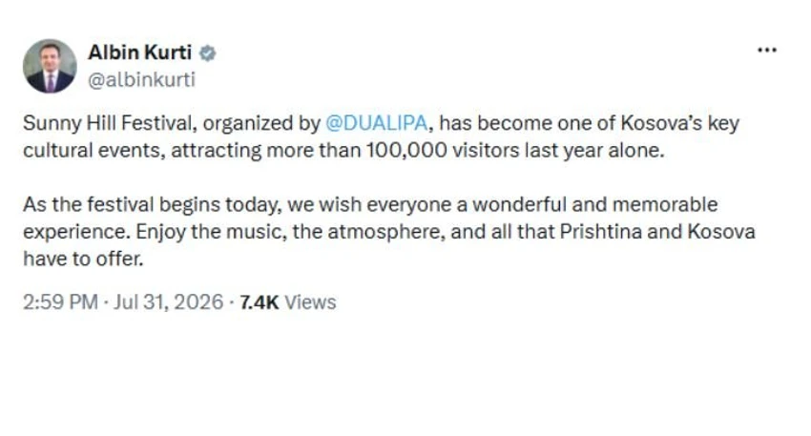Click the phrase Kosova's key
Image resolution: width=811 pixels, height=436 pixels.
pos(679,123)
